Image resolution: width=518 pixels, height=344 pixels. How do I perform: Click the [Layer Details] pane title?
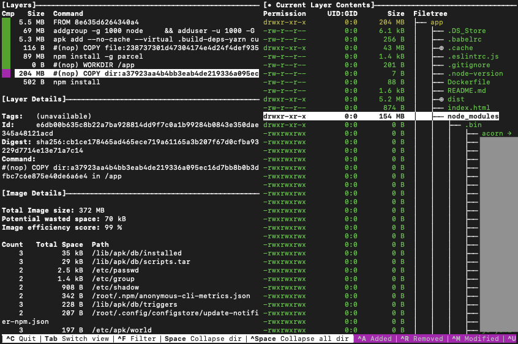[x=34, y=99]
